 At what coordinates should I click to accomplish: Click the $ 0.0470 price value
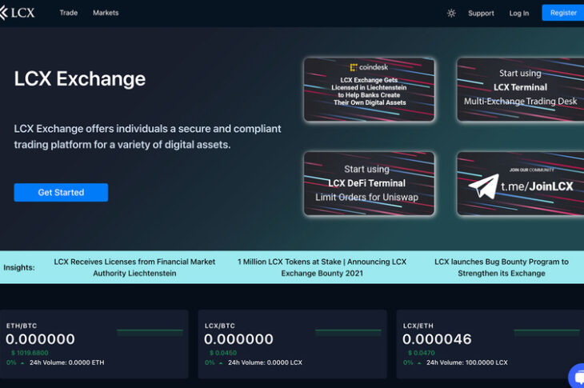422,353
